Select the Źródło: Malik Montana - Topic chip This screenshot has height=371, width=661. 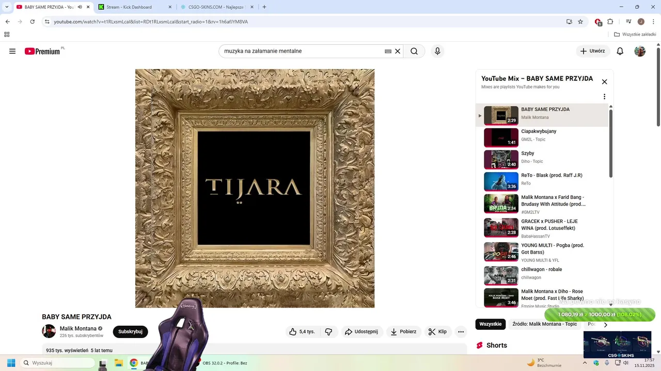[545, 324]
